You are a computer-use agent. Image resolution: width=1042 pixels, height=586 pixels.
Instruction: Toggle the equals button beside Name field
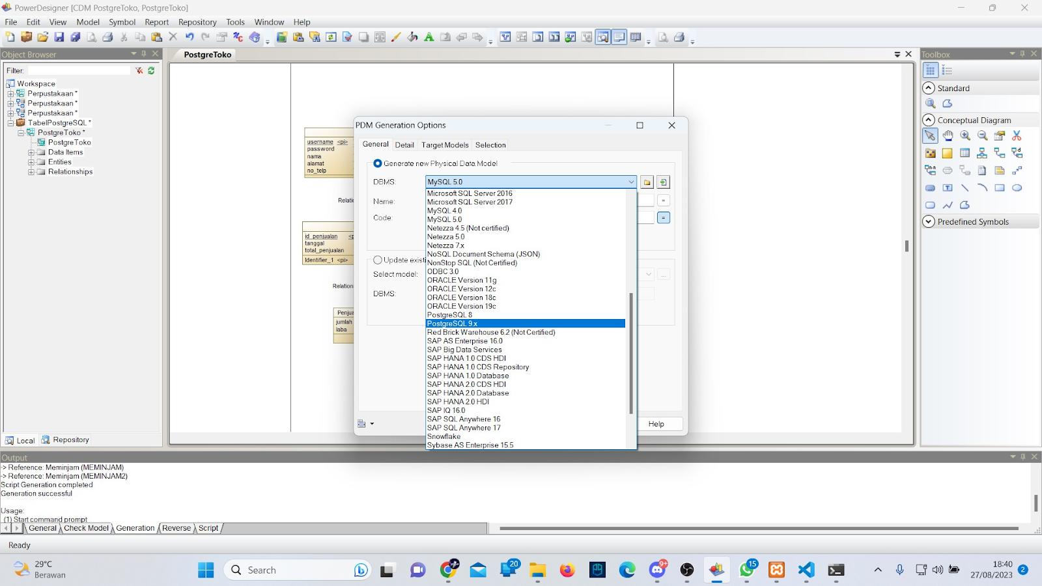coord(664,201)
